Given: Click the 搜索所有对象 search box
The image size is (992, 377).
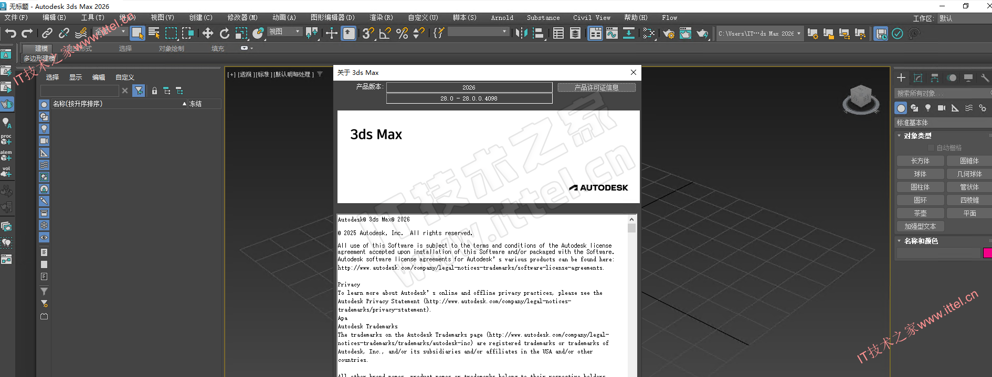Looking at the screenshot, I should 943,93.
